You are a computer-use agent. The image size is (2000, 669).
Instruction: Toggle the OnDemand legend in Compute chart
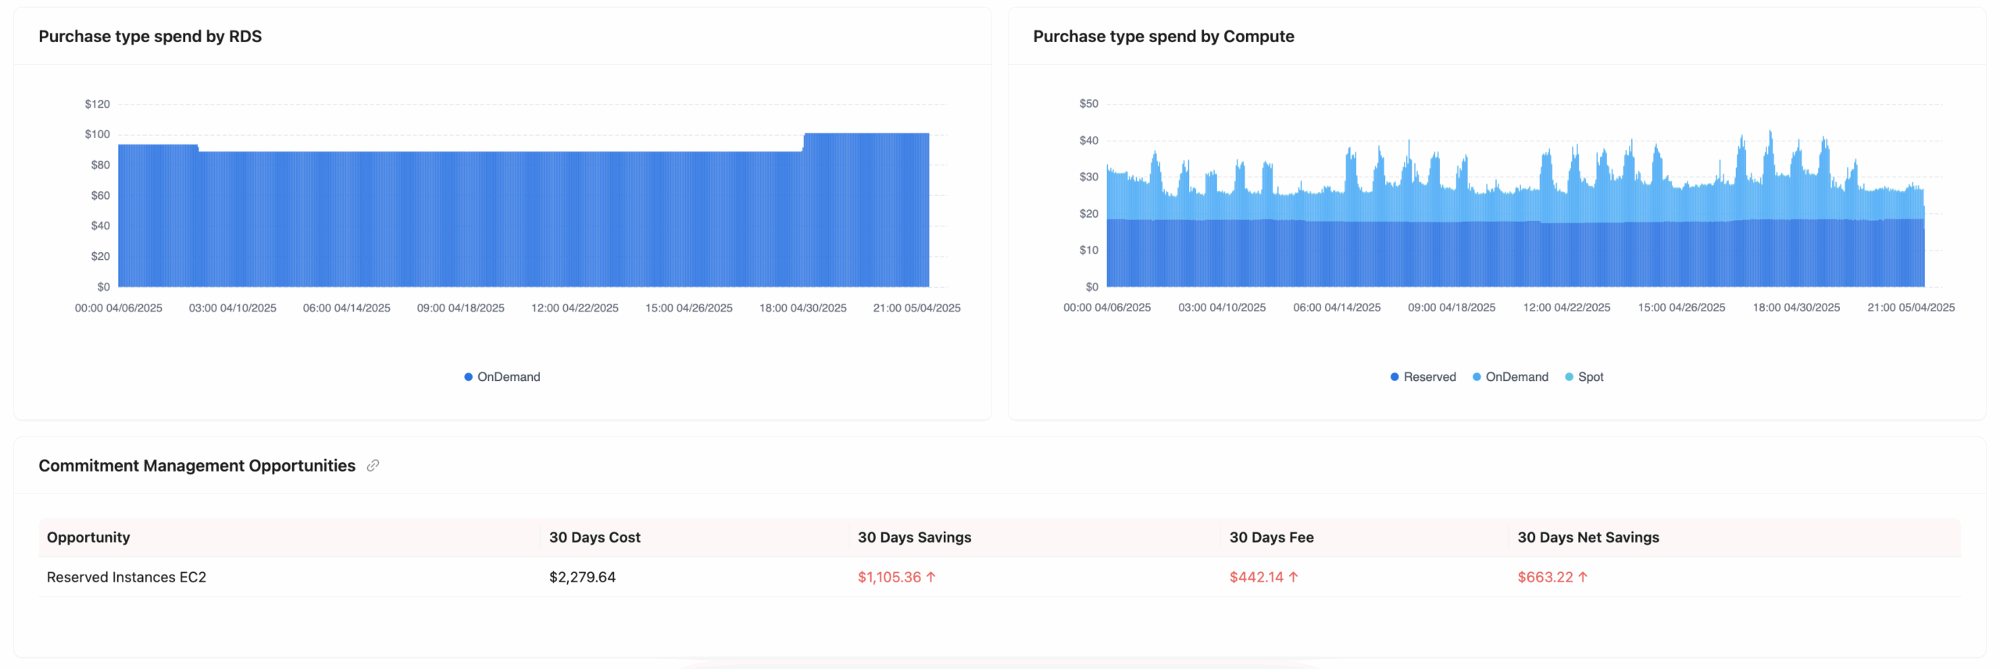point(1509,377)
